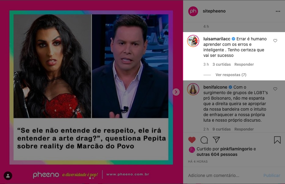The width and height of the screenshot is (285, 184).
Task: View the 3 curtidas on luisamarilacc's comment
Action: coord(222,64)
